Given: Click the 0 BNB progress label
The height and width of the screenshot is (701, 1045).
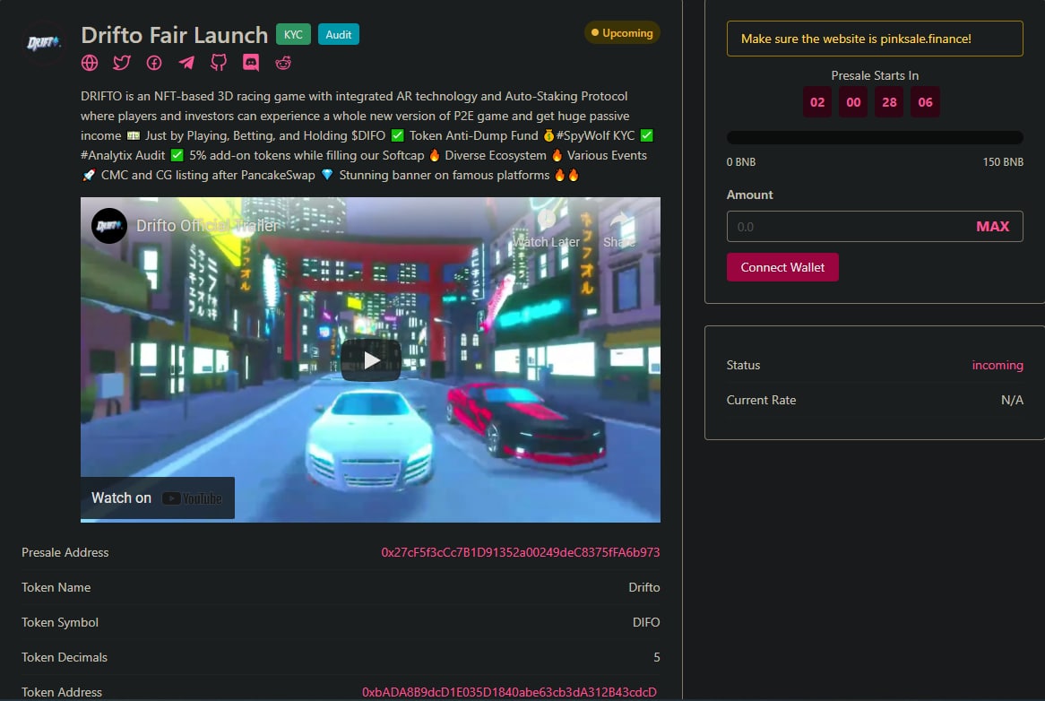Looking at the screenshot, I should [741, 162].
